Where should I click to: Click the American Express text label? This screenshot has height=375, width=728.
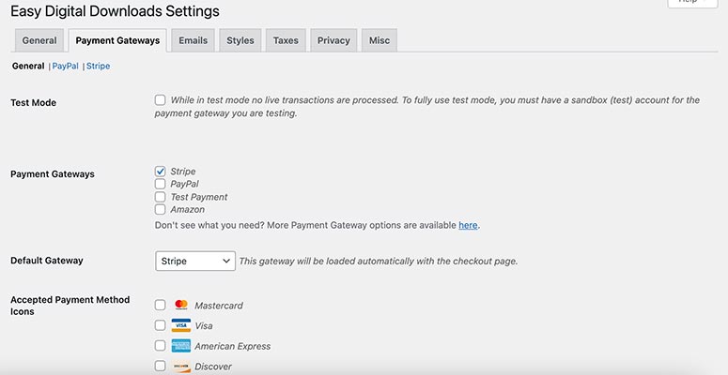point(233,346)
